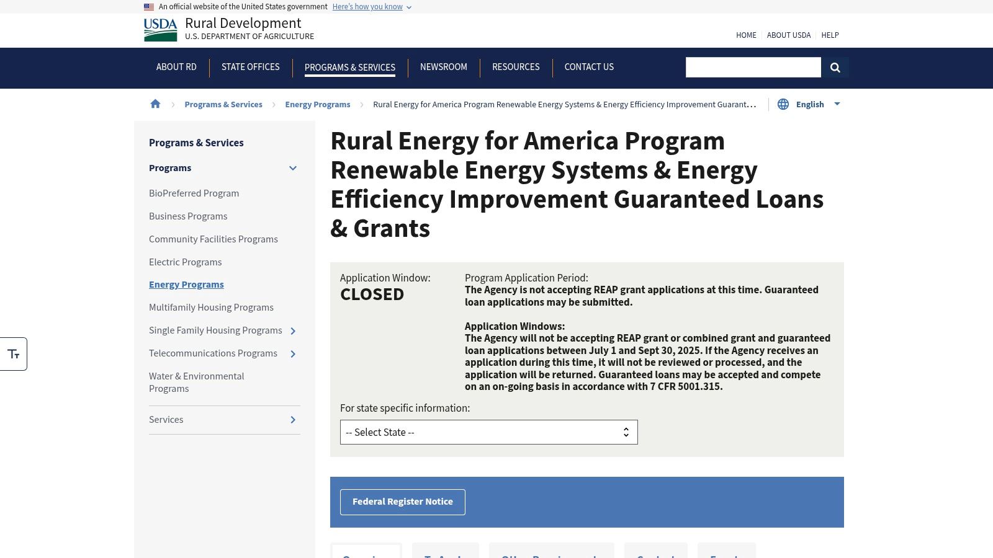This screenshot has width=993, height=558.
Task: Click the Federal Register Notice button
Action: tap(403, 502)
